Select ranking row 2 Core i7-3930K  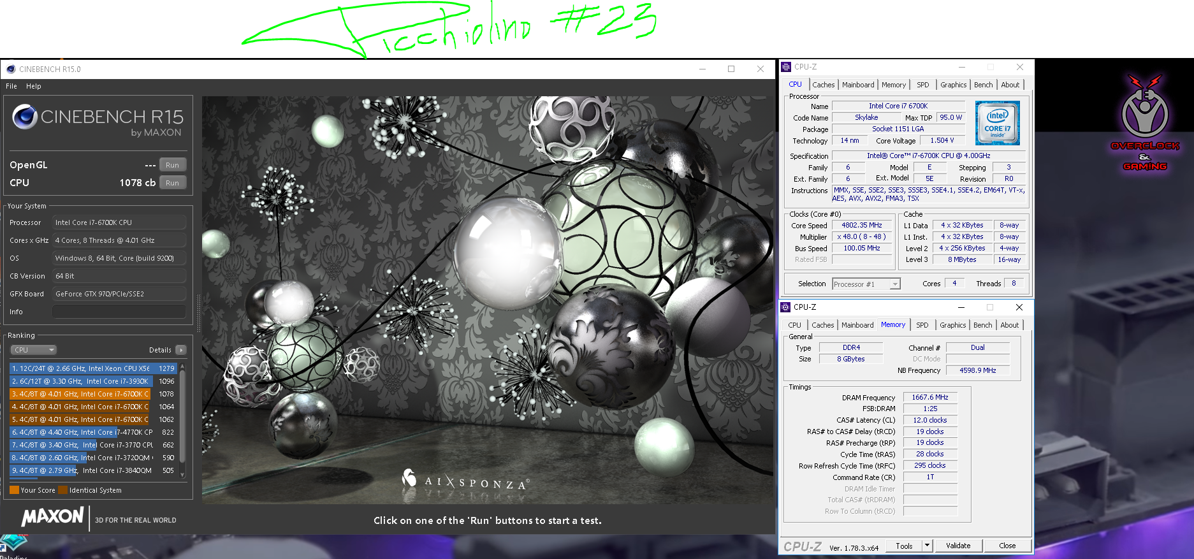click(93, 381)
